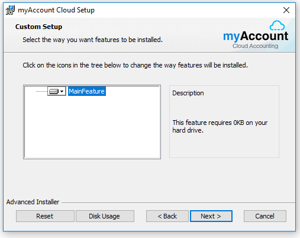Click the feature size text mentioning 0KB
The image size is (300, 238).
[220, 126]
